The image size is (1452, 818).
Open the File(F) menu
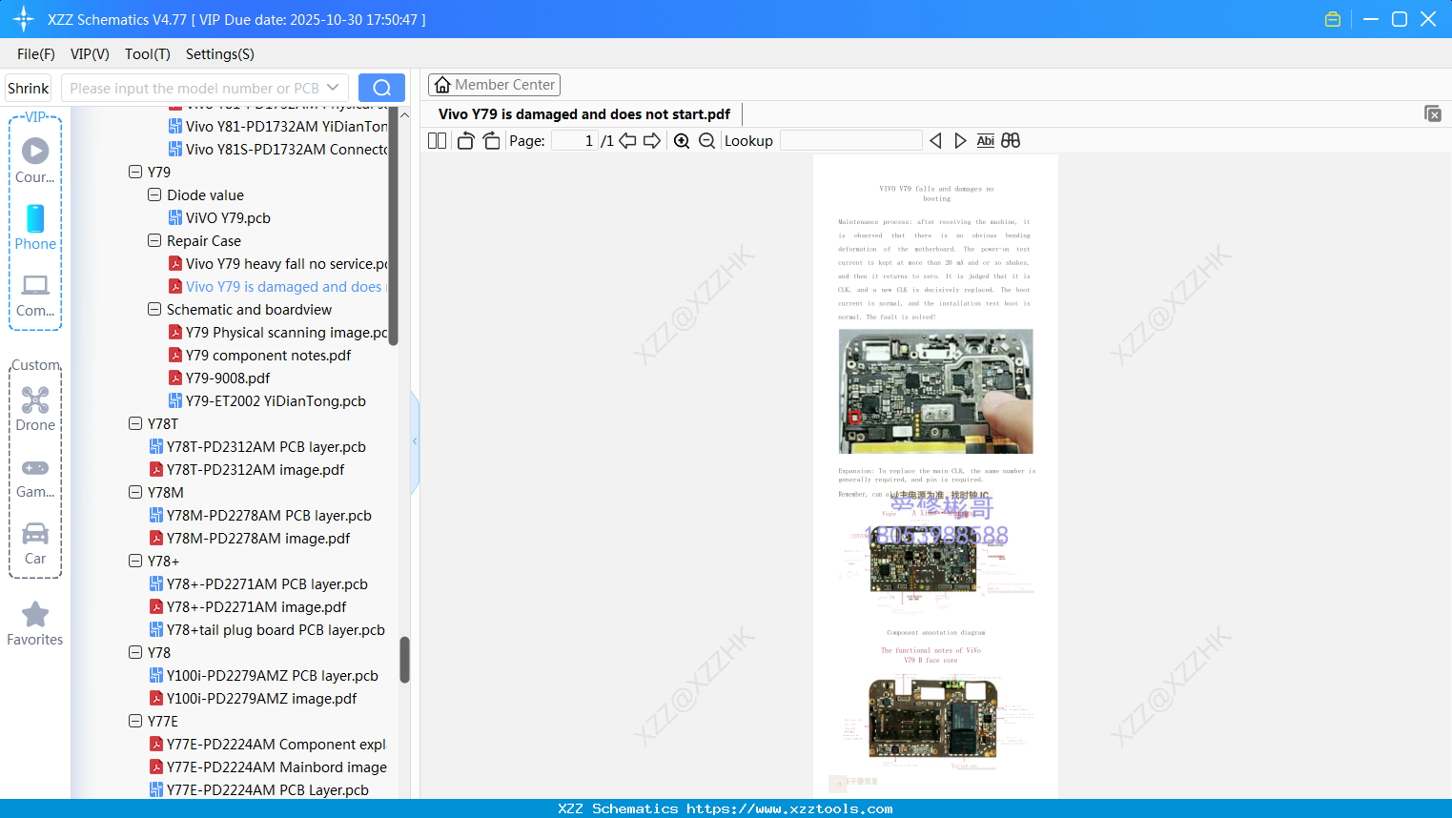[36, 54]
